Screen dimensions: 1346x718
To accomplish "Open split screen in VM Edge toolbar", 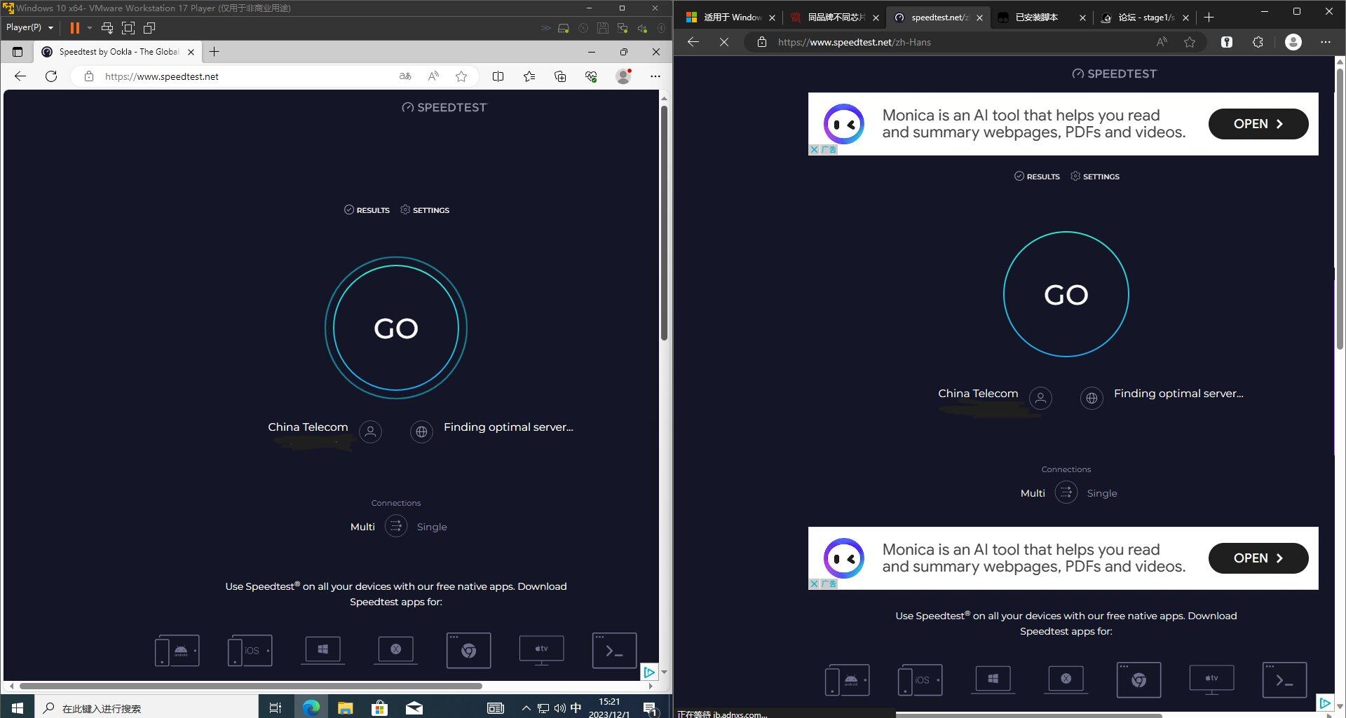I will click(x=498, y=76).
